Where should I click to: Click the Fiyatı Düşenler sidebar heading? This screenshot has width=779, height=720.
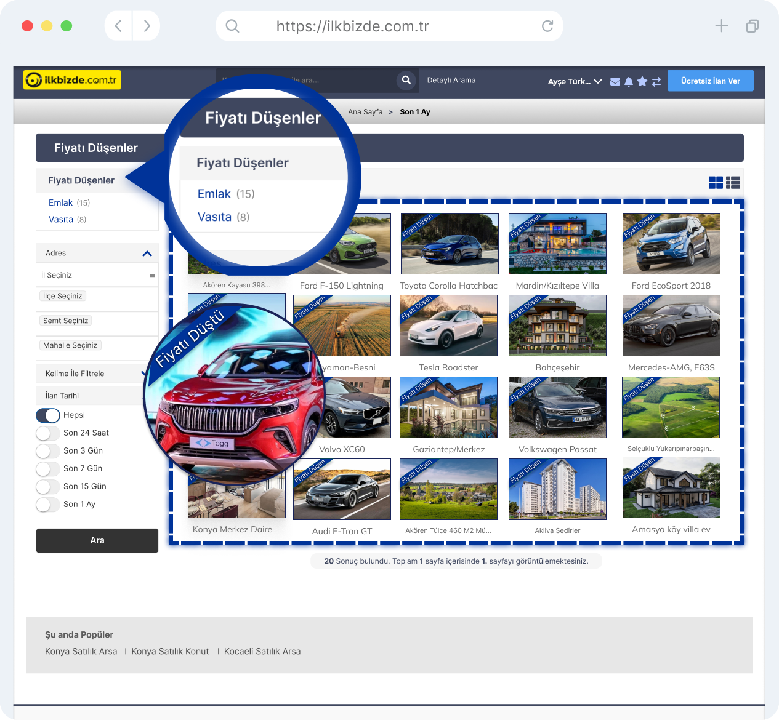point(81,180)
